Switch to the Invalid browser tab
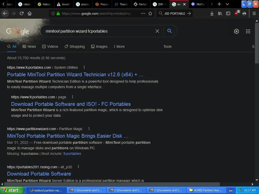The width and height of the screenshot is (259, 194). coord(64,4)
